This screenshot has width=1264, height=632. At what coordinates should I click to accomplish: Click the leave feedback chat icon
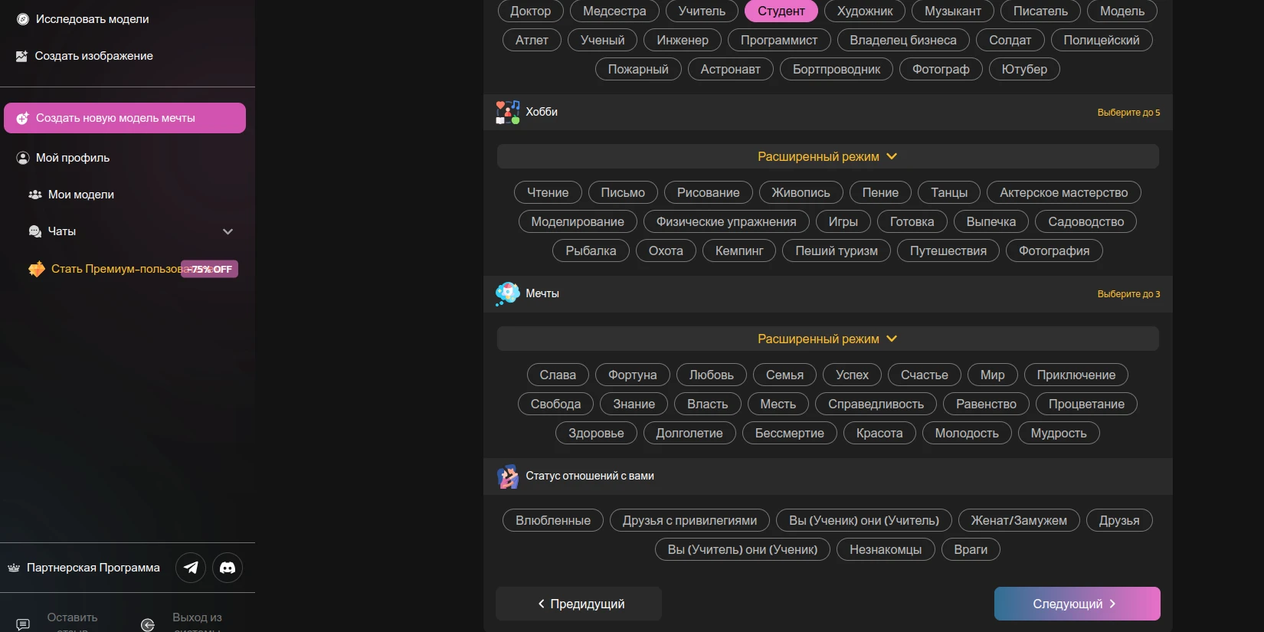coord(23,624)
